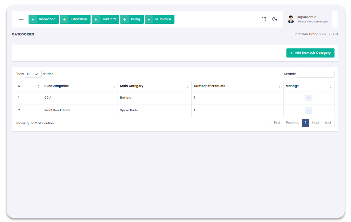
Task: Open the Show entries count dropdown
Action: click(33, 74)
